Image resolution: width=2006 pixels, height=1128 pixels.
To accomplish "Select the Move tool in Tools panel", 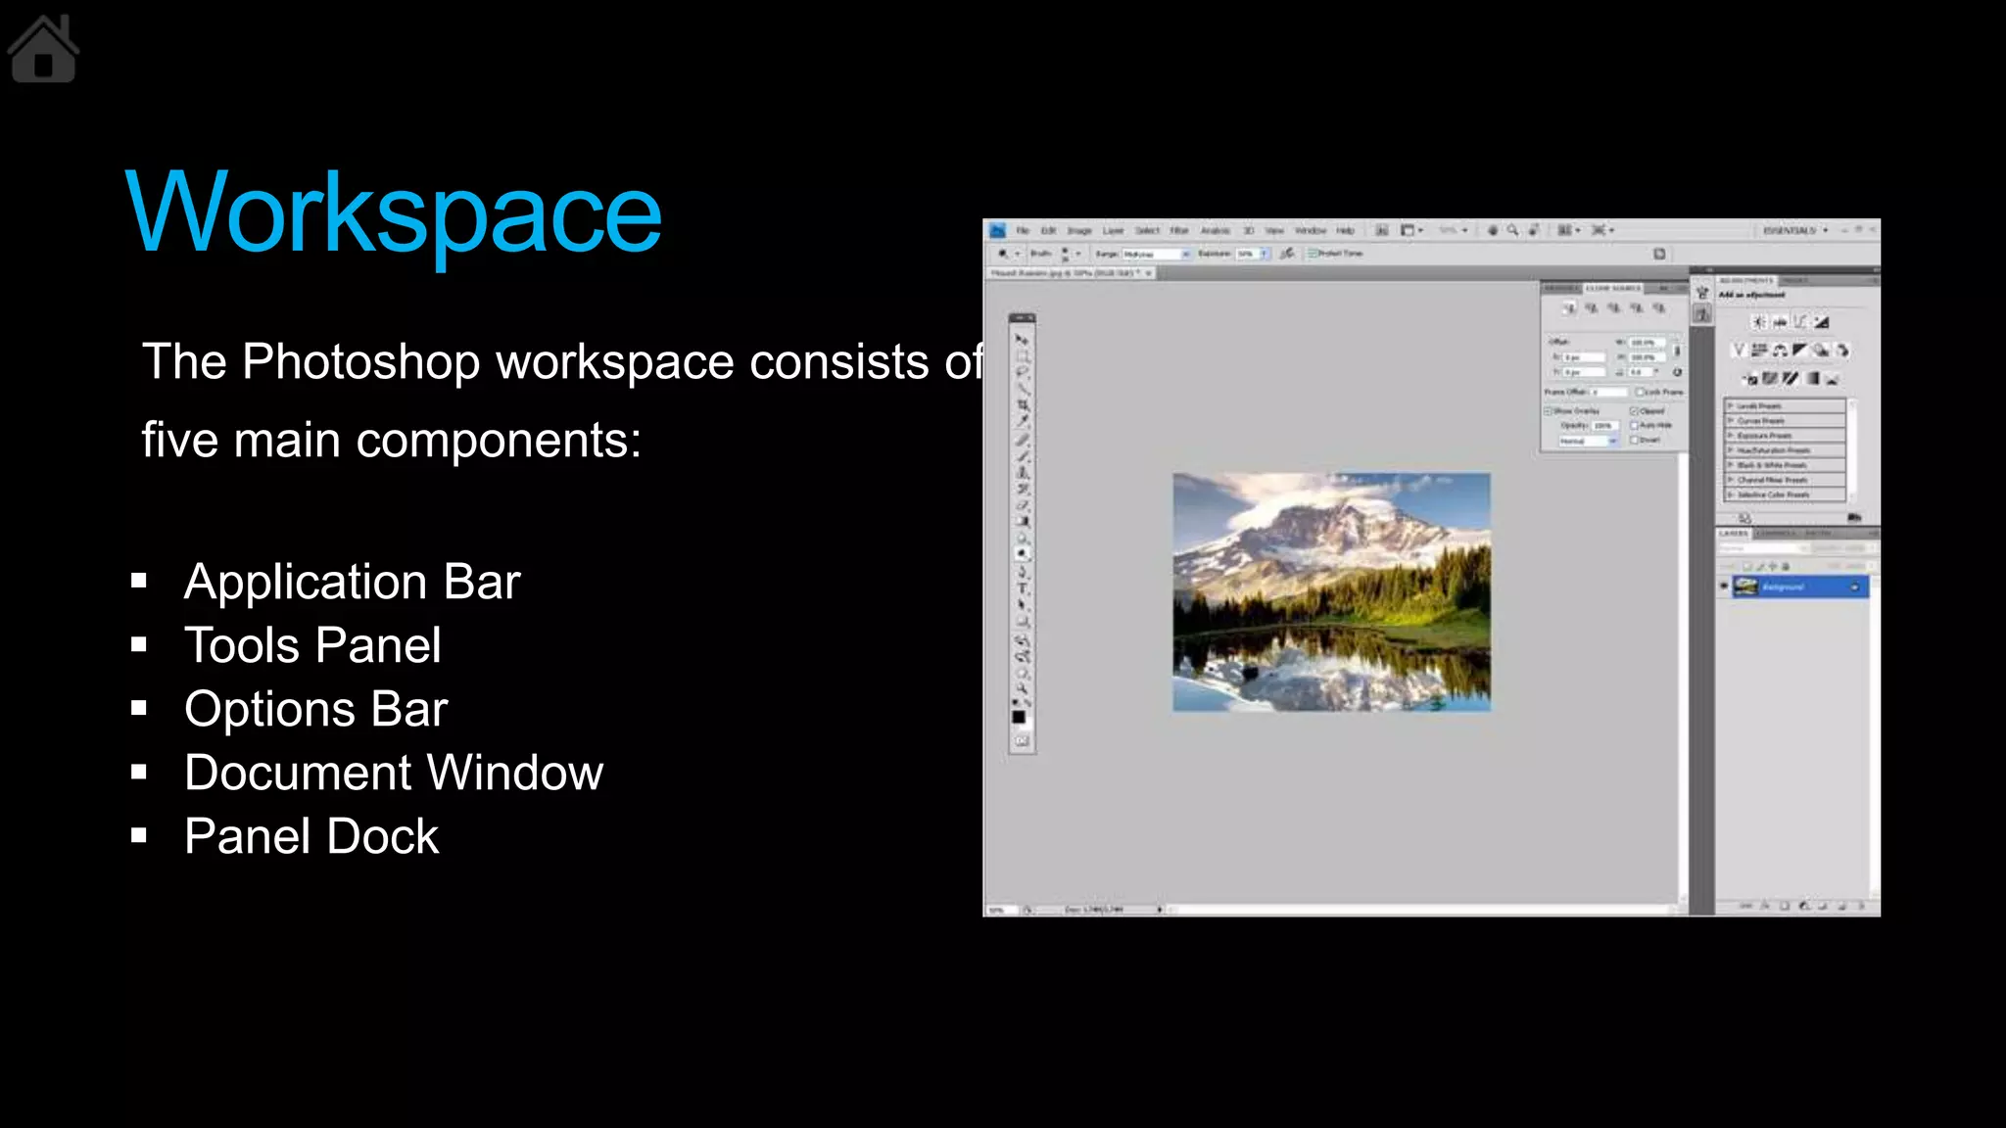I will [x=1023, y=340].
